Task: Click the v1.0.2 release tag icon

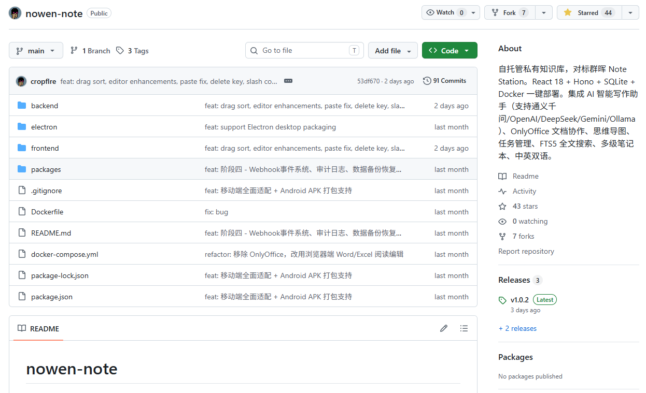Action: [502, 300]
